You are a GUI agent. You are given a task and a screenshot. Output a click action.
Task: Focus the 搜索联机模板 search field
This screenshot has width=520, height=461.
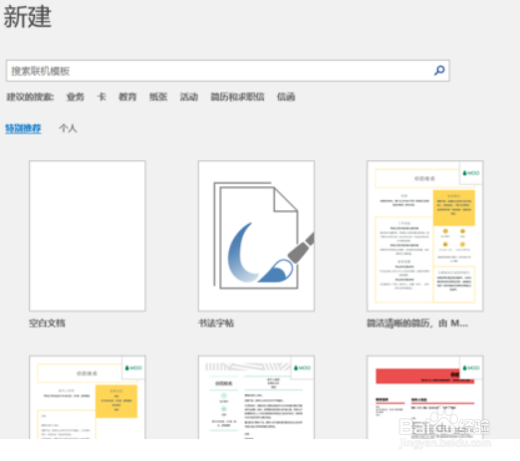(227, 71)
